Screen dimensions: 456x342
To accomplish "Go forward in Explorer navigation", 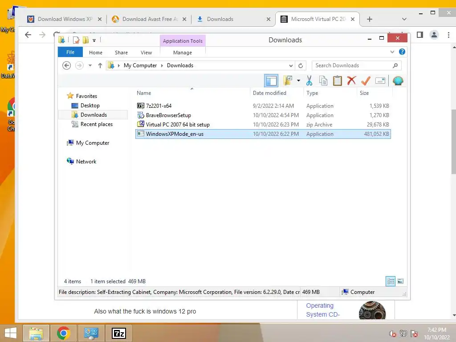I will click(79, 65).
